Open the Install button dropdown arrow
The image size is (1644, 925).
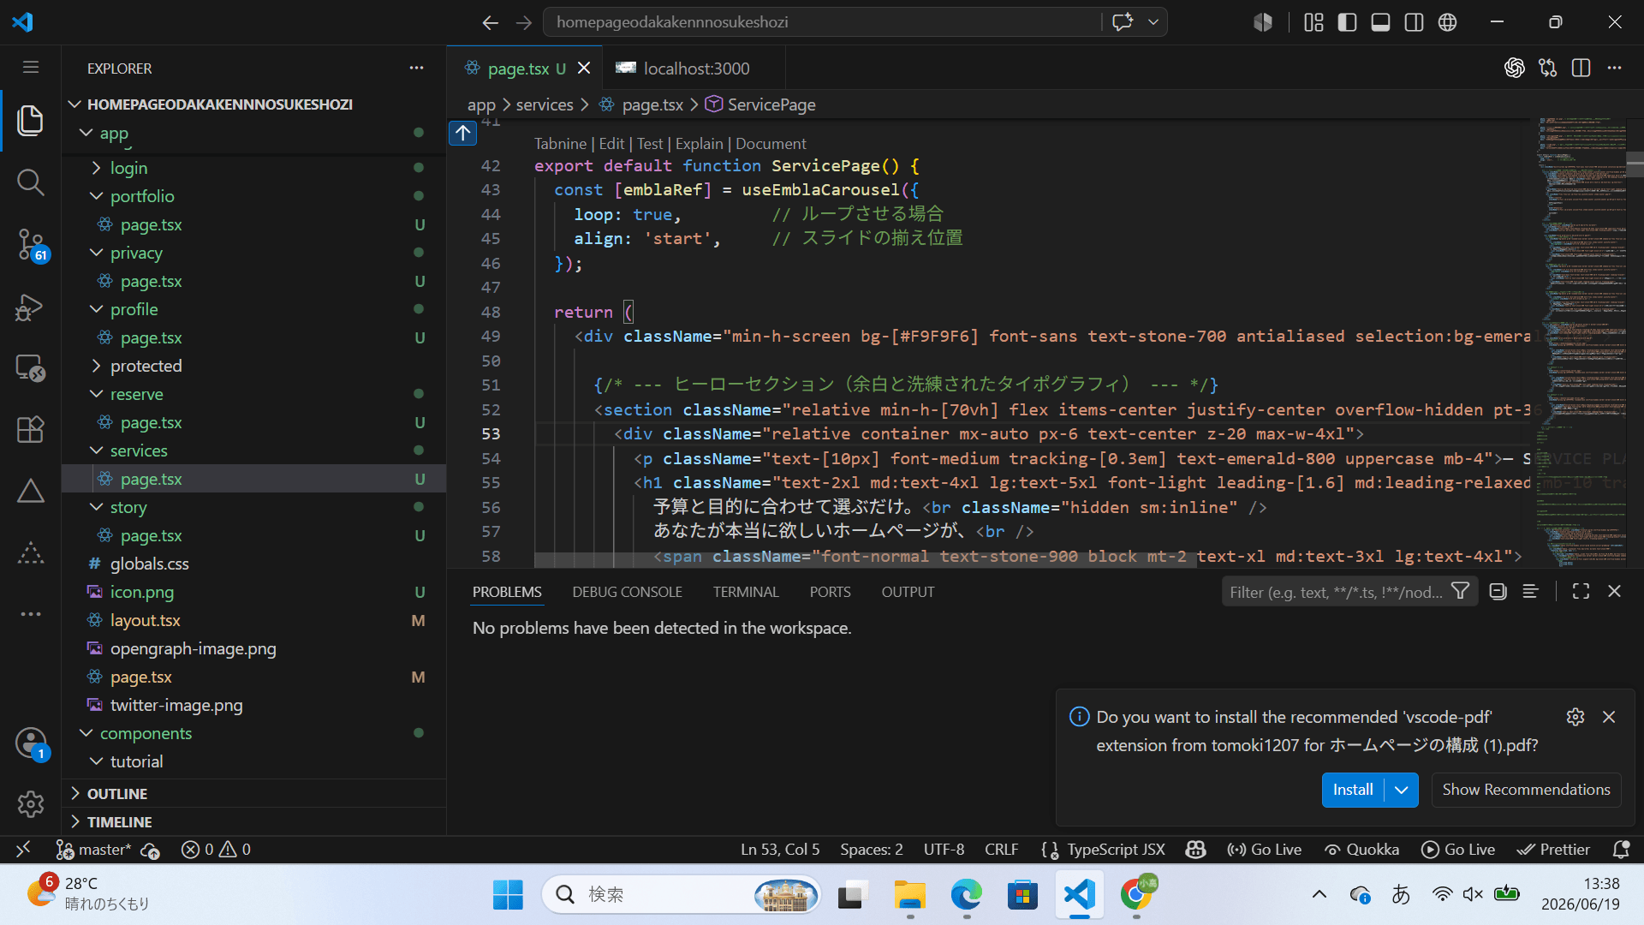click(1401, 790)
